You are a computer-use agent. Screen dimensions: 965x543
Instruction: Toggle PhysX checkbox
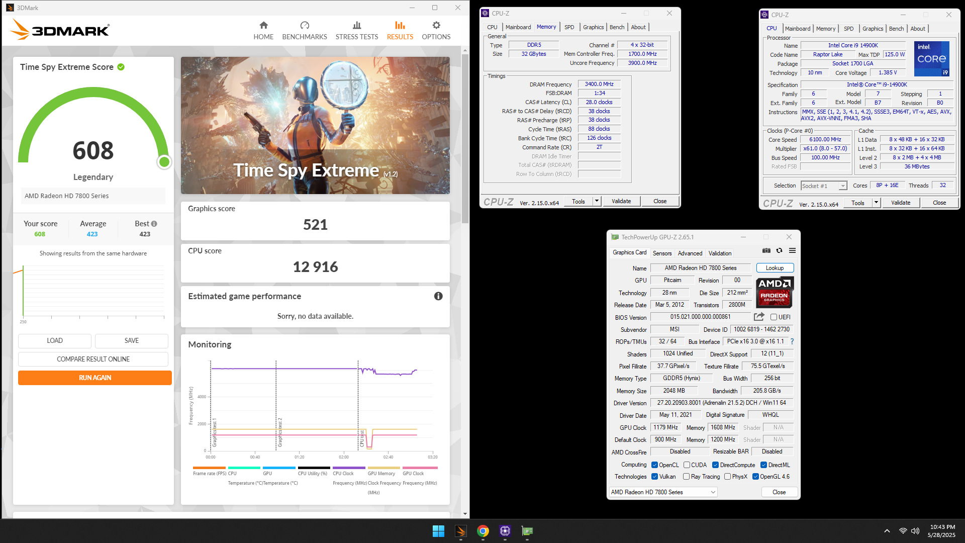tap(727, 477)
